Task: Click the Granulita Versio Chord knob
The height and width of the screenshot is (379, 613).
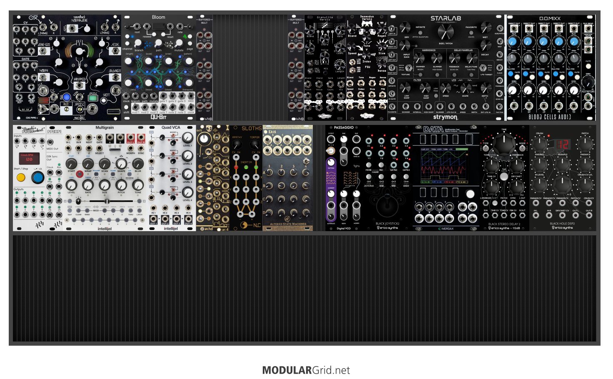Action: [x=325, y=40]
